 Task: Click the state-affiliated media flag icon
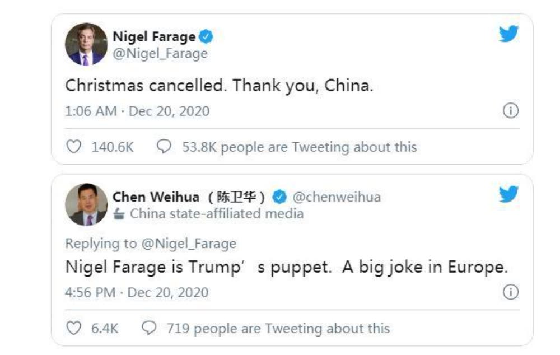[119, 214]
